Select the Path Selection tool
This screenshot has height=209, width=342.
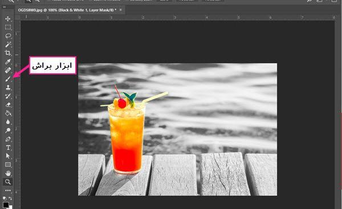(8, 156)
